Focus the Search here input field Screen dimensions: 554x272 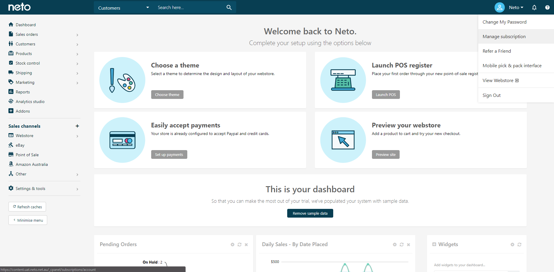pos(189,8)
